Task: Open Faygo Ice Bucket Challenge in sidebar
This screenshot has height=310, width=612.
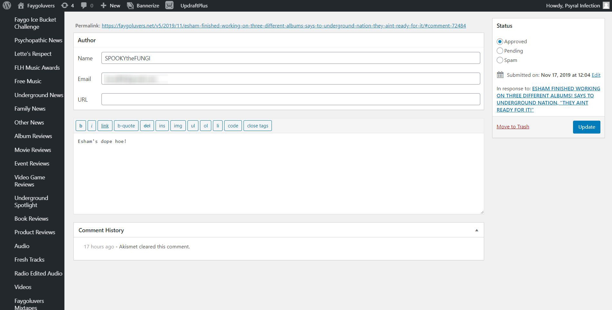Action: [x=35, y=23]
